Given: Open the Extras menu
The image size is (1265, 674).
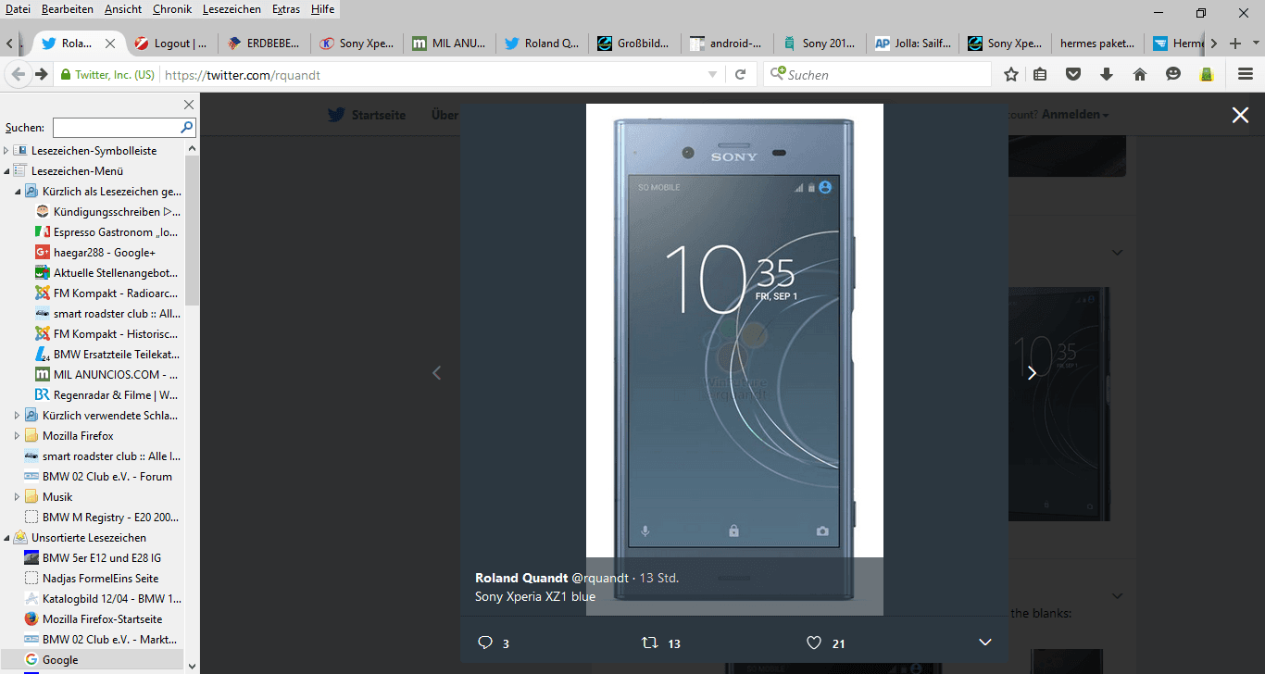Looking at the screenshot, I should 286,9.
